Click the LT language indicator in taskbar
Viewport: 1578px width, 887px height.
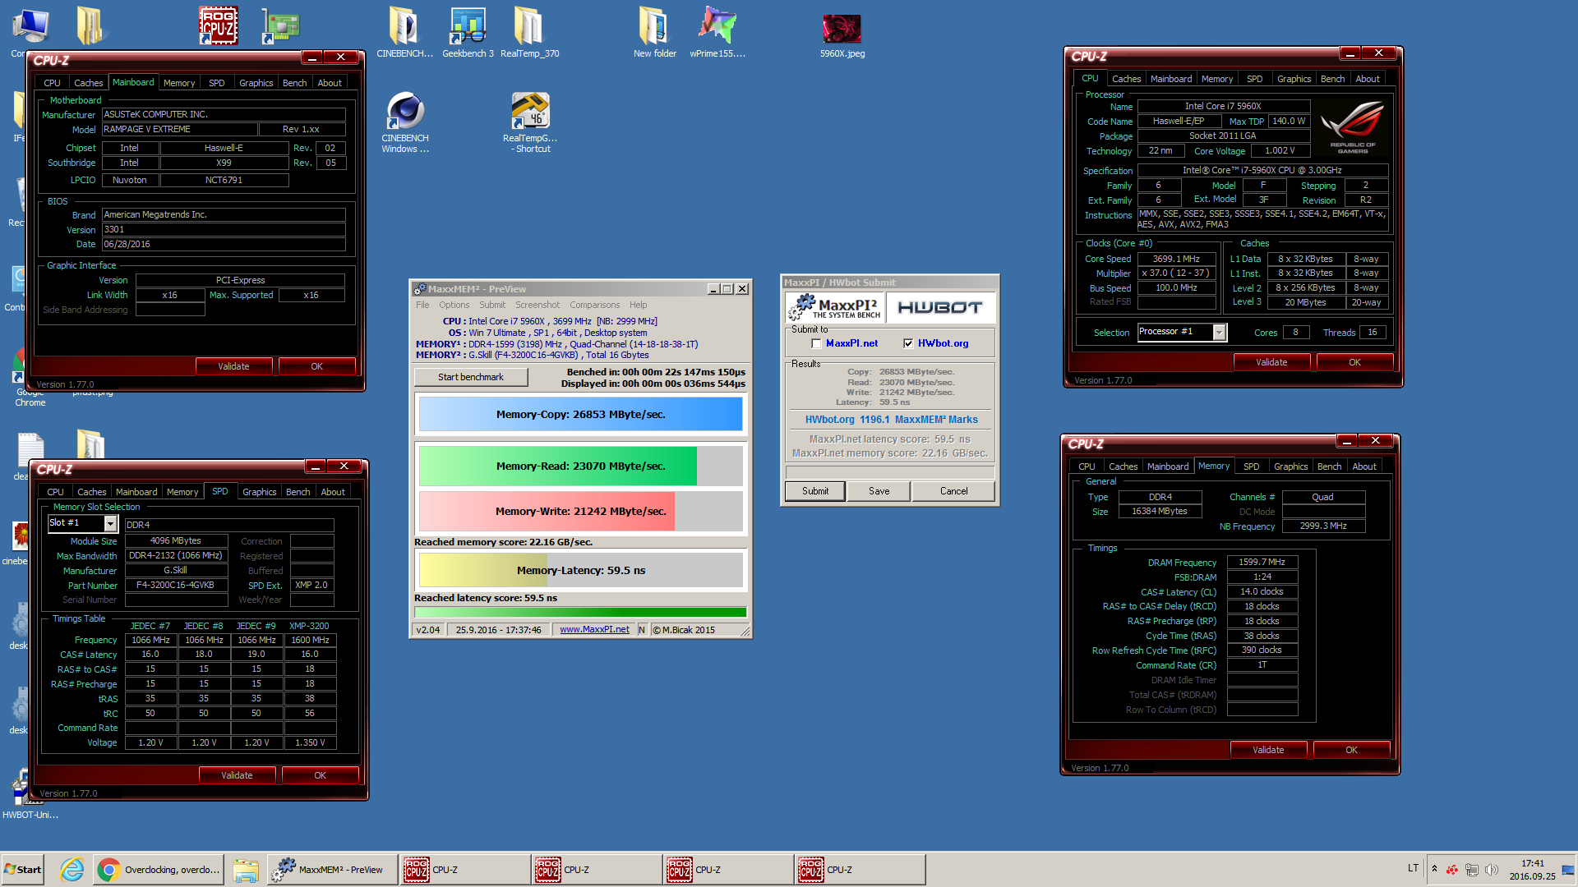tap(1413, 868)
